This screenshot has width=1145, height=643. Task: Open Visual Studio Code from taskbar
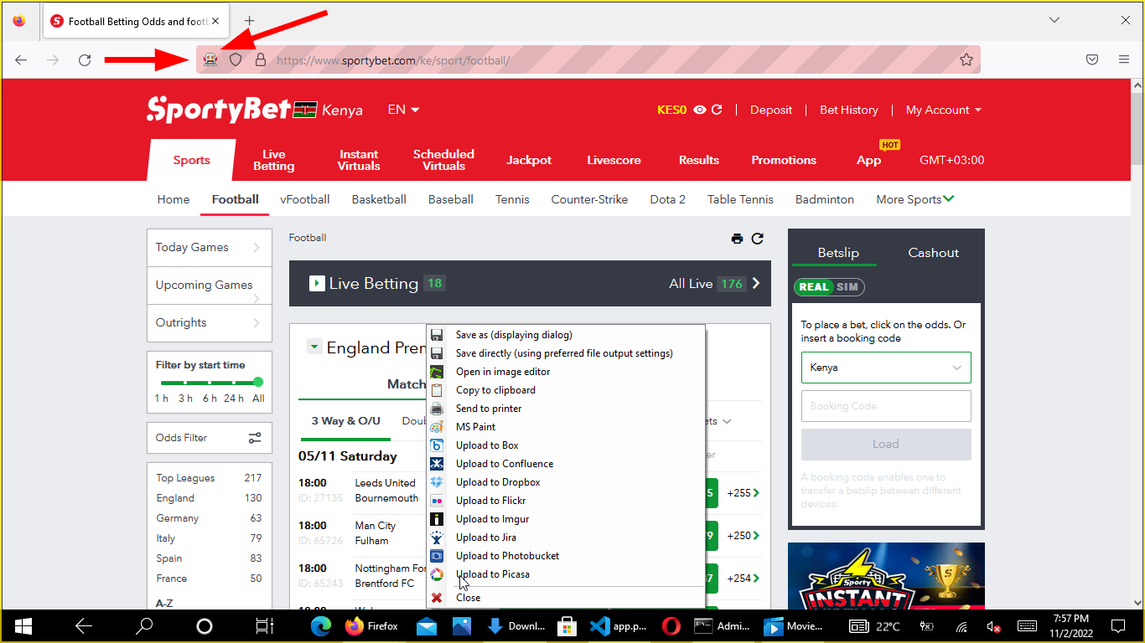point(617,625)
